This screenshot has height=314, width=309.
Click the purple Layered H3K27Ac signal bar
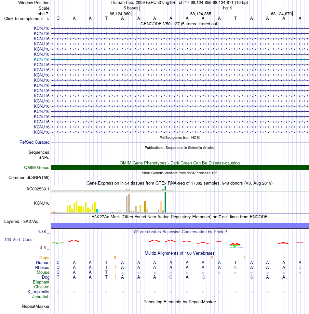pos(180,225)
